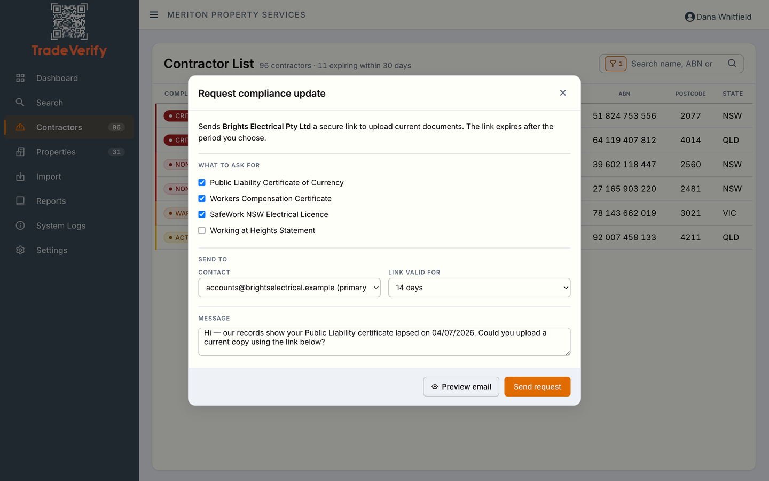Click the Contractor List heading
This screenshot has height=481, width=769.
click(x=209, y=64)
